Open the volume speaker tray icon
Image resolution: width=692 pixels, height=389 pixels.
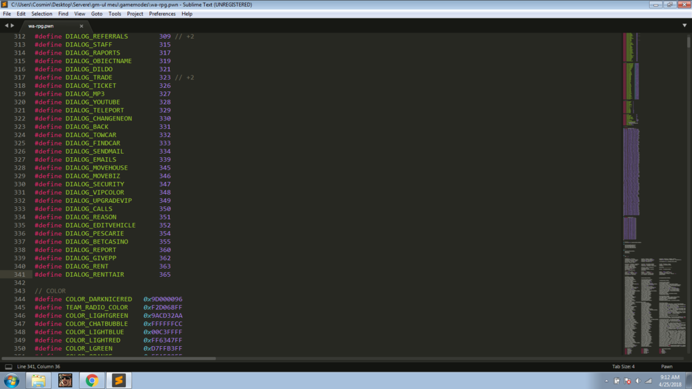638,381
